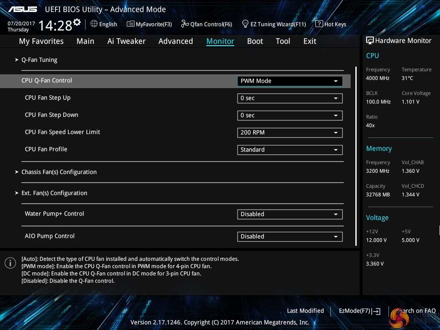Click the EZ Tuning Wizard lightbulb icon
Viewport: 440px width, 330px height.
pos(245,24)
